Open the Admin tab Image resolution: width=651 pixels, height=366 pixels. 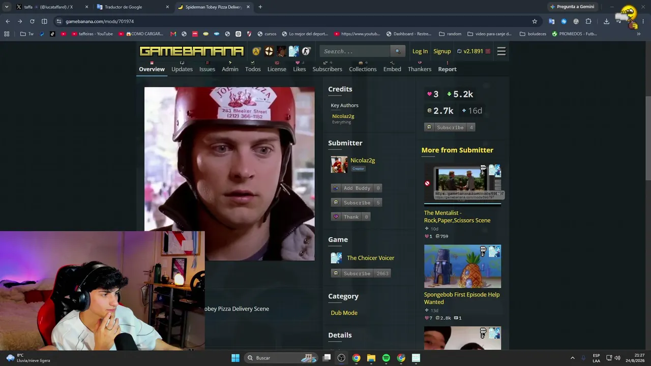pyautogui.click(x=230, y=69)
